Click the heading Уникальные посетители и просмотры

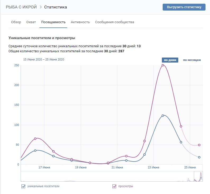[x=42, y=38]
